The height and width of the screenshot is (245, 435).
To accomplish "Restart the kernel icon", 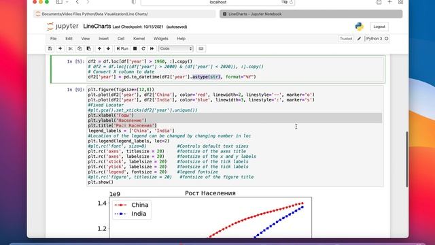I will [143, 48].
